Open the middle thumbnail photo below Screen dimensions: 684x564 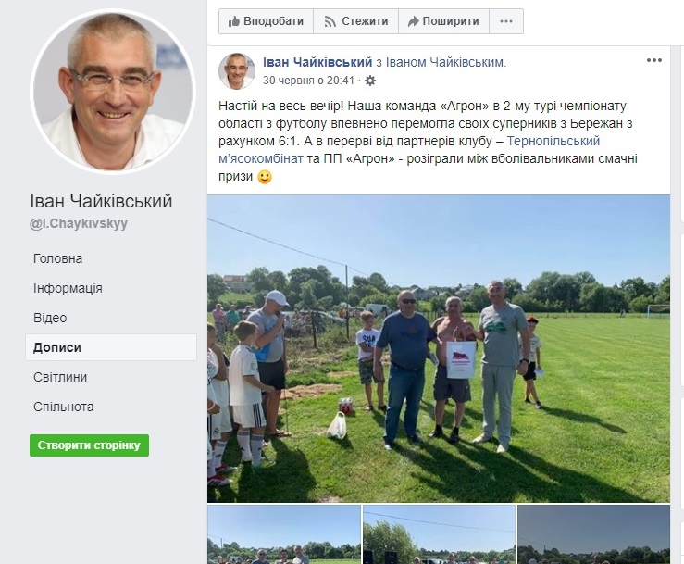(x=439, y=534)
